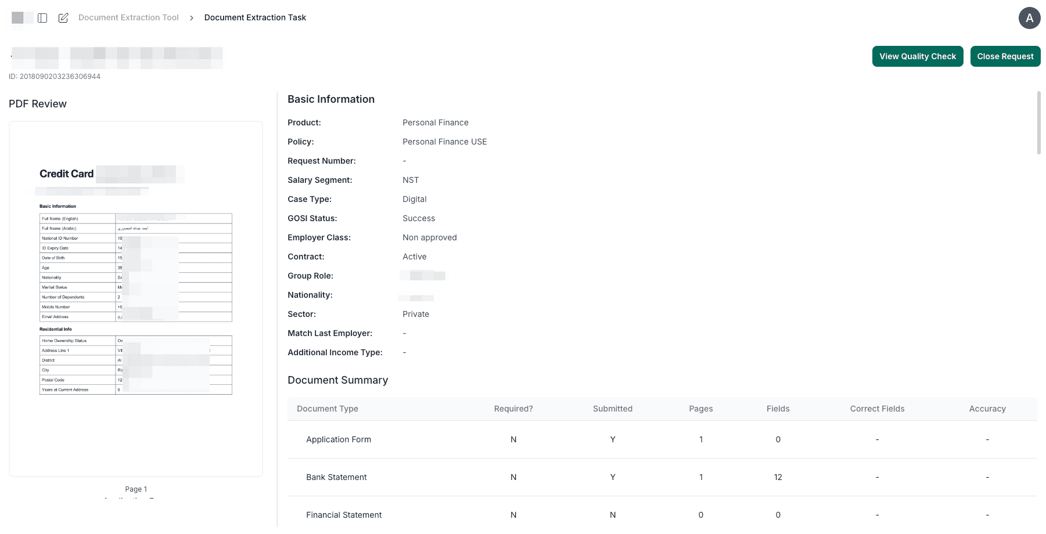Click the ID 2018090203236306944 text
This screenshot has width=1046, height=534.
(55, 77)
